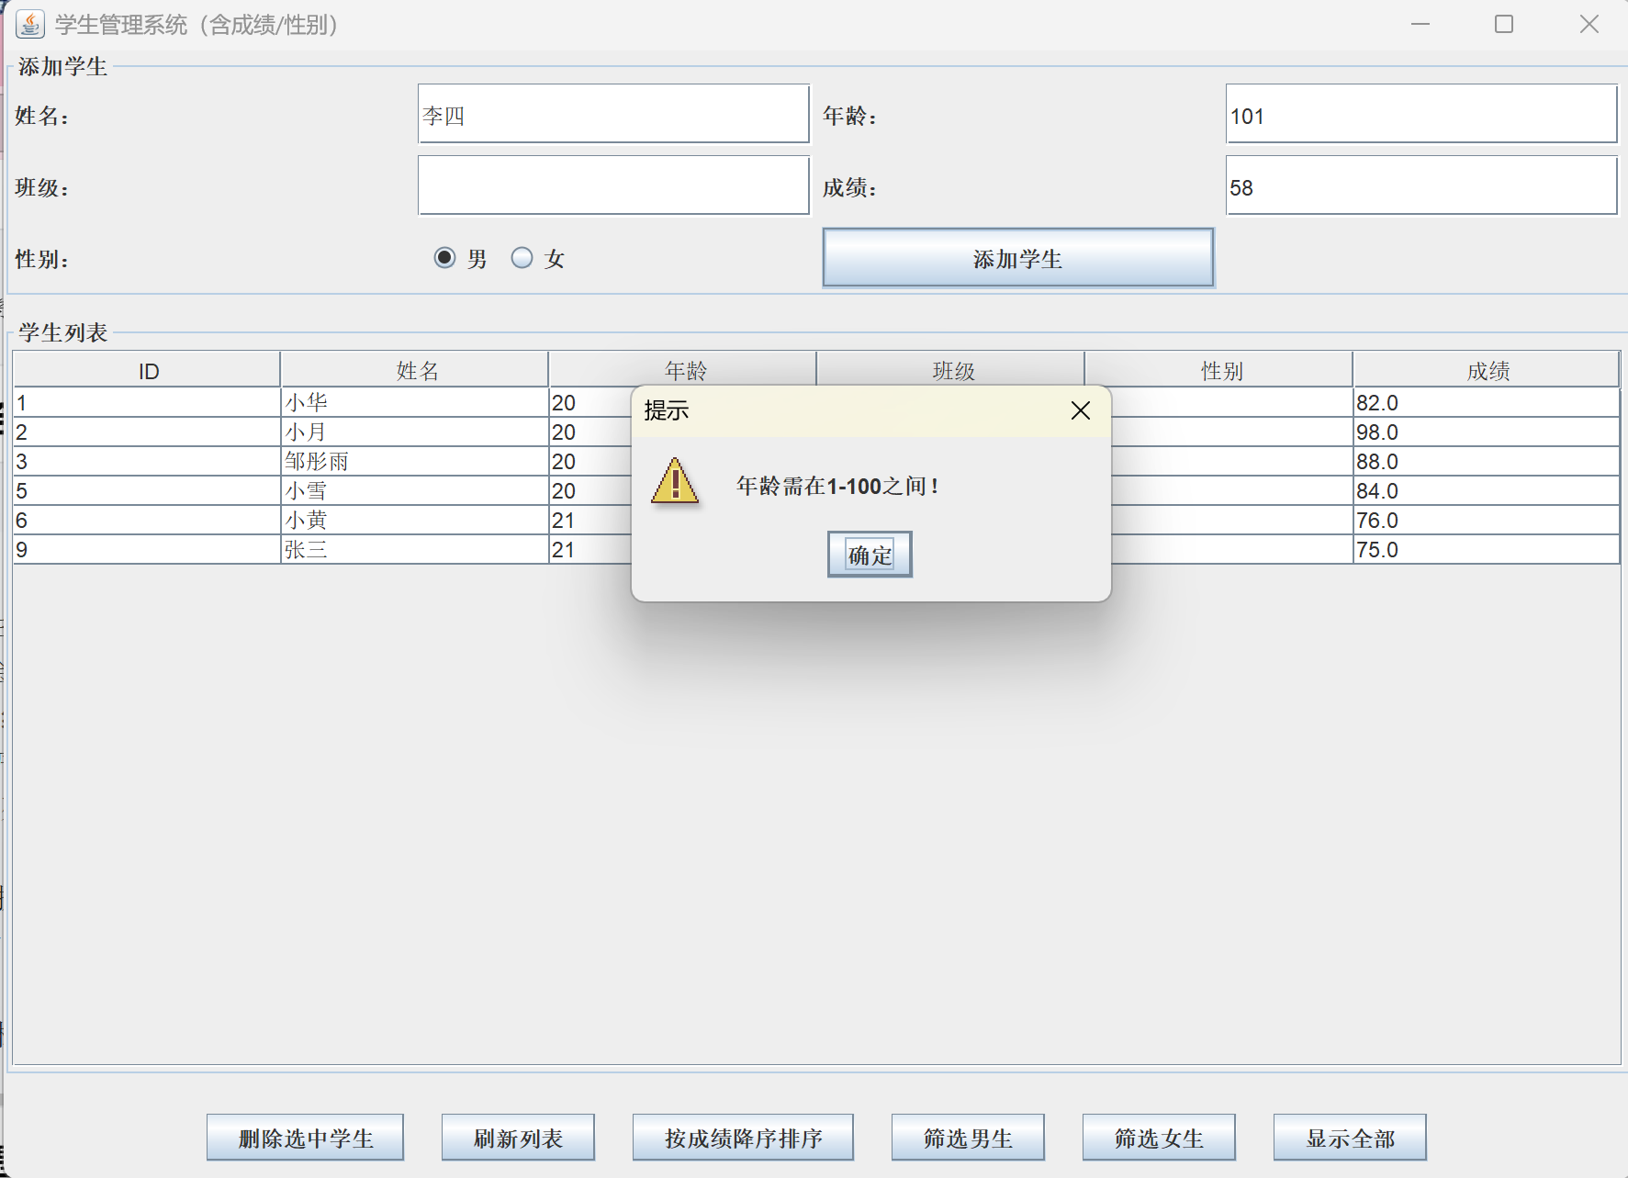
Task: Click the 姓名 name input field
Action: (x=612, y=114)
